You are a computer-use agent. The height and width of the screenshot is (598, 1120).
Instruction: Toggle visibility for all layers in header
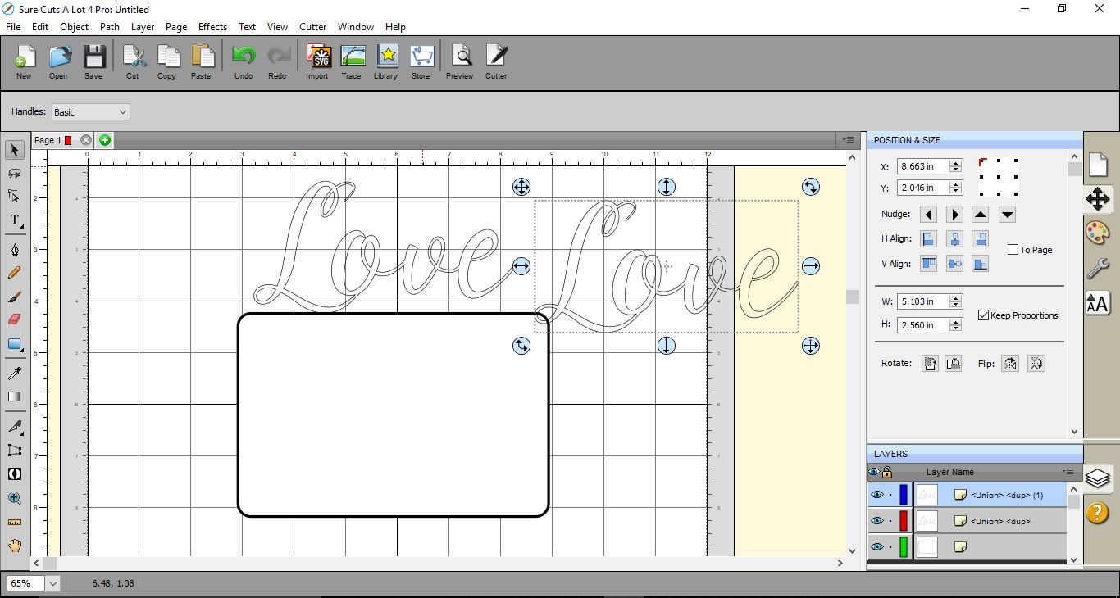click(x=874, y=472)
